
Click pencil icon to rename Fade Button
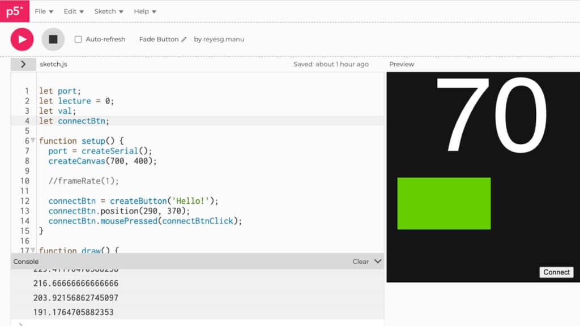point(184,40)
